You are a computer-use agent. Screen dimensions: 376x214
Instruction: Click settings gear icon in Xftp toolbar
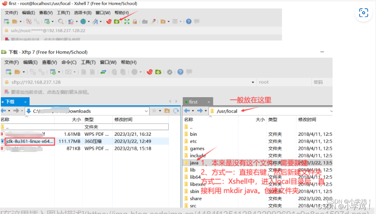click(x=170, y=72)
